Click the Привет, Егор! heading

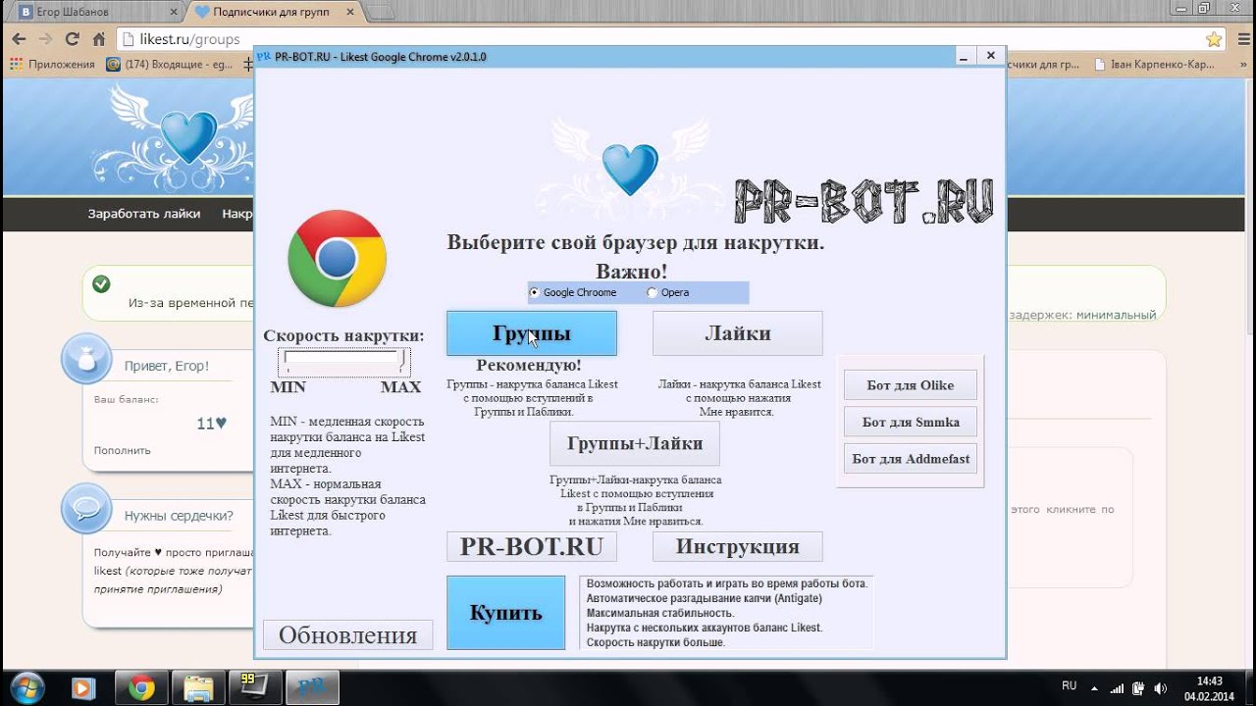pos(167,366)
